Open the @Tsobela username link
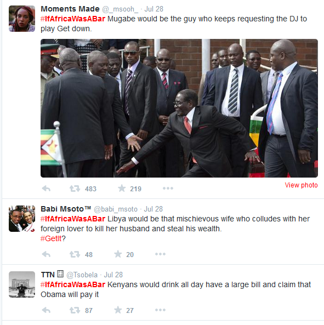Image resolution: width=324 pixels, height=325 pixels. pos(82,275)
